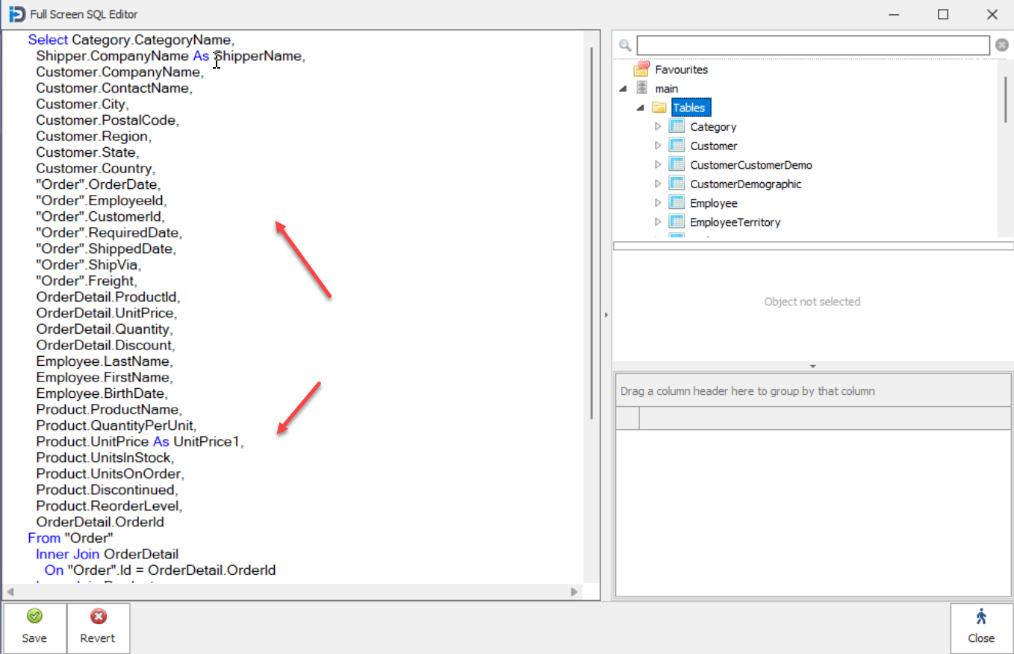Click the green Save checkmark icon
The width and height of the screenshot is (1014, 654).
point(34,616)
